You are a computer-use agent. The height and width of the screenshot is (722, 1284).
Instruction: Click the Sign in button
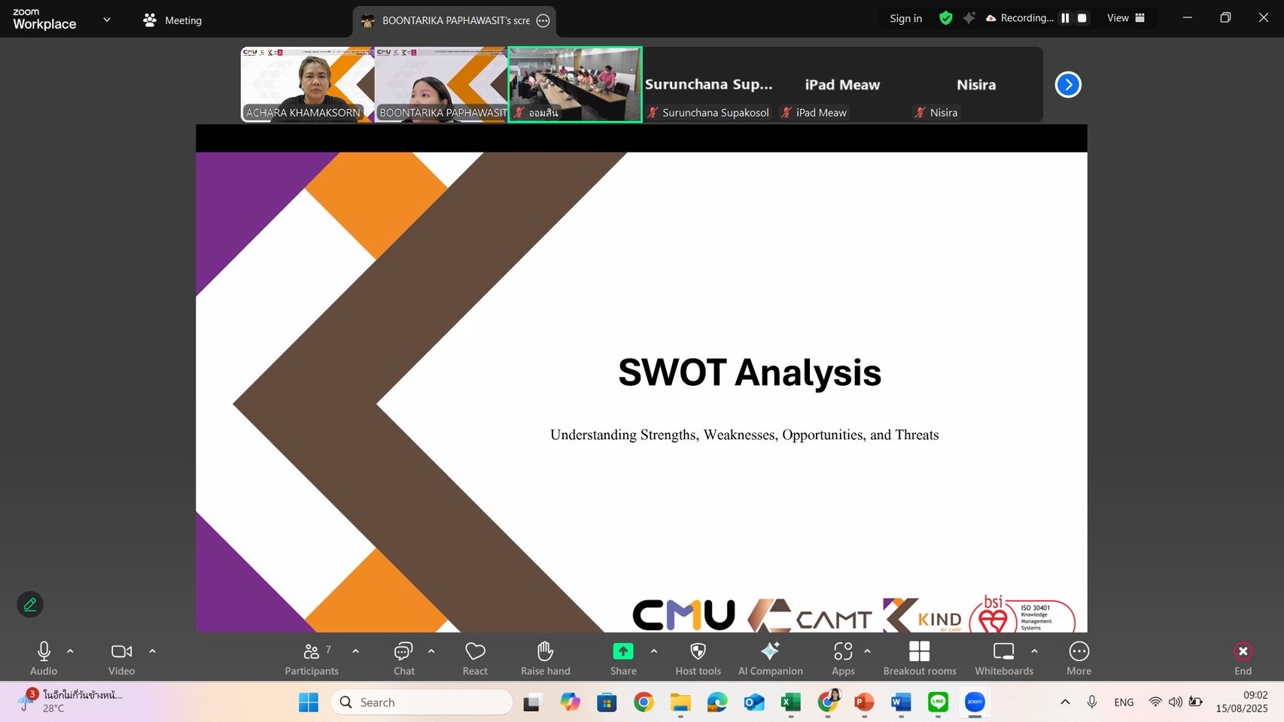coord(905,18)
